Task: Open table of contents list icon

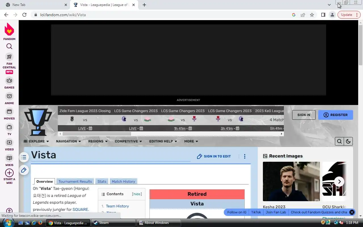Action: click(x=24, y=157)
